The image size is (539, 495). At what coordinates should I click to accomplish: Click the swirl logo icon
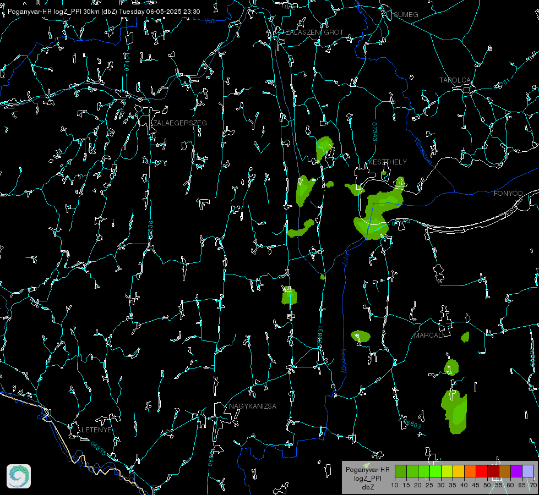(x=19, y=476)
